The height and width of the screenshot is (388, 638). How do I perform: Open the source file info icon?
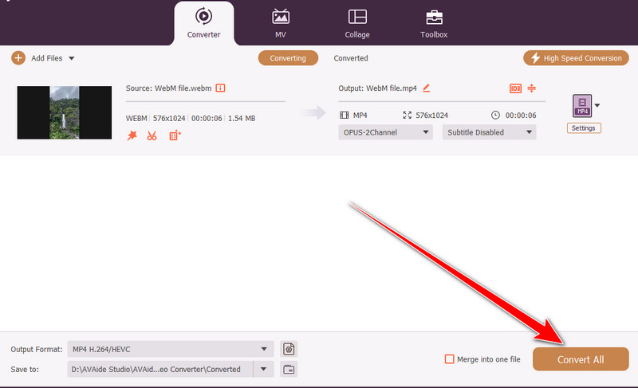point(221,88)
